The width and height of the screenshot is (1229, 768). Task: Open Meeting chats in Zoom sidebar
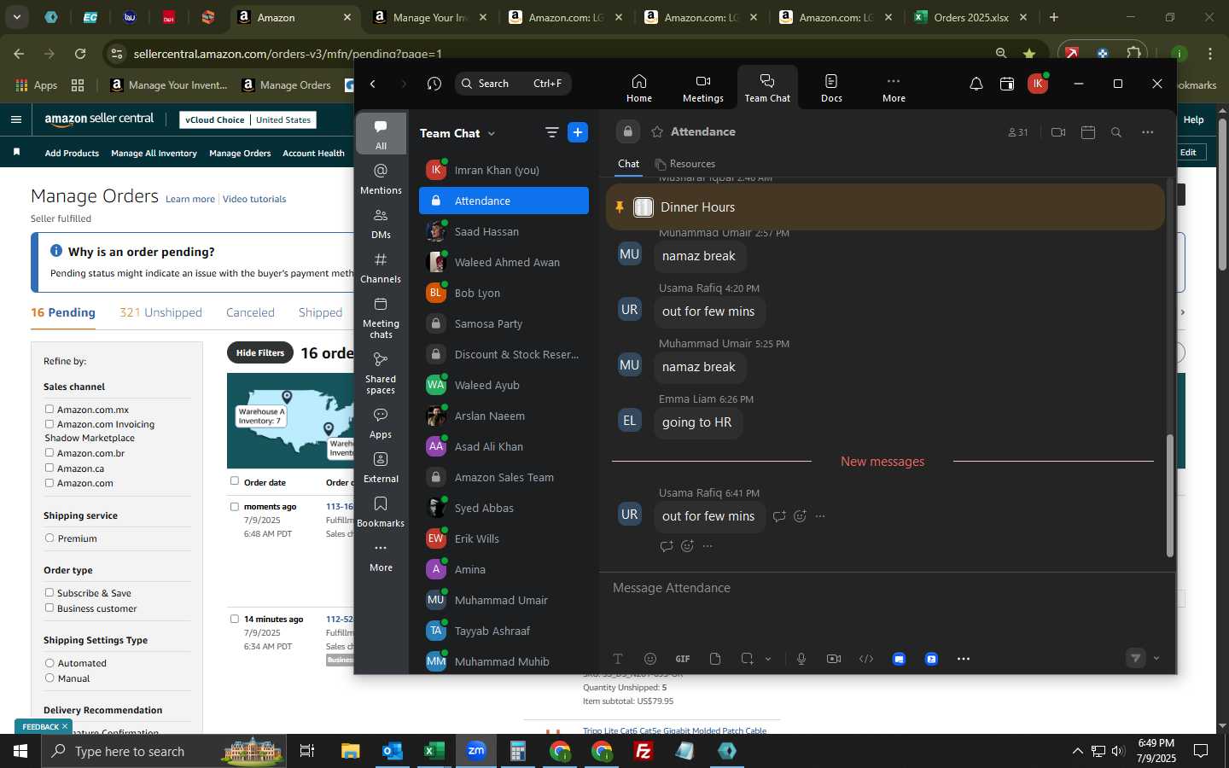[x=381, y=317]
